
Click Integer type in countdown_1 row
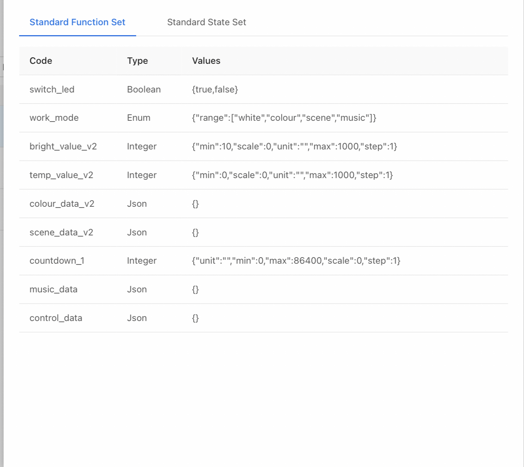[x=142, y=261]
